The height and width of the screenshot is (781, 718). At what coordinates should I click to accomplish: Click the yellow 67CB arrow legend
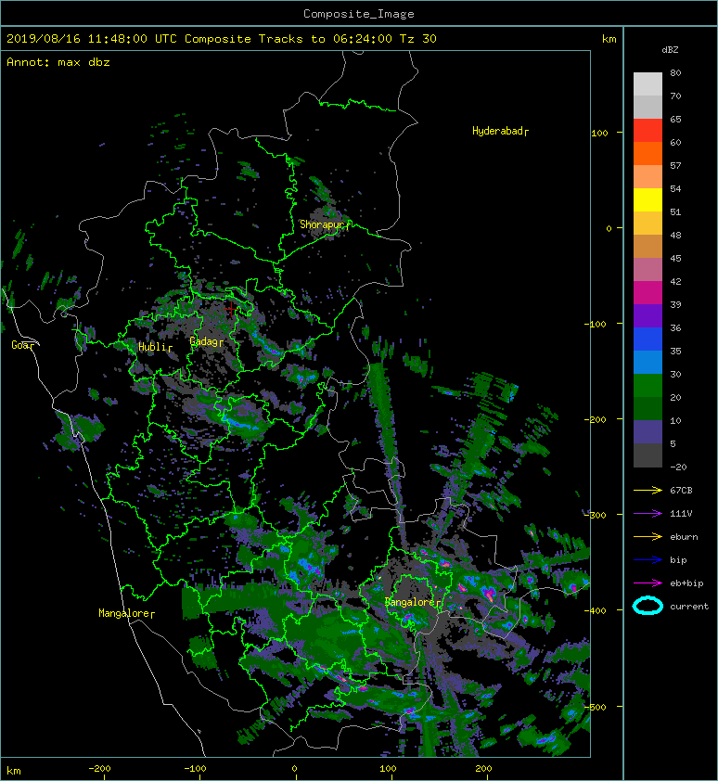tap(647, 491)
